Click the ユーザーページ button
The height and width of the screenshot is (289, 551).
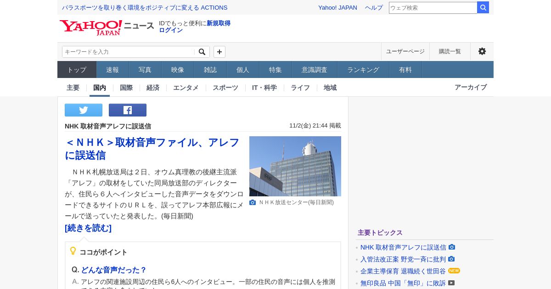click(x=405, y=51)
